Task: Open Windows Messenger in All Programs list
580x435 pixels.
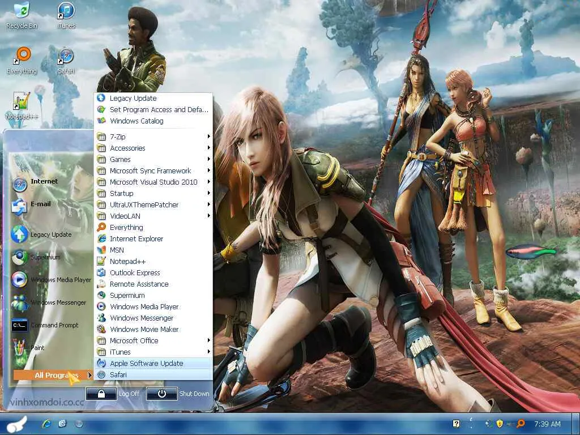Action: [153, 318]
